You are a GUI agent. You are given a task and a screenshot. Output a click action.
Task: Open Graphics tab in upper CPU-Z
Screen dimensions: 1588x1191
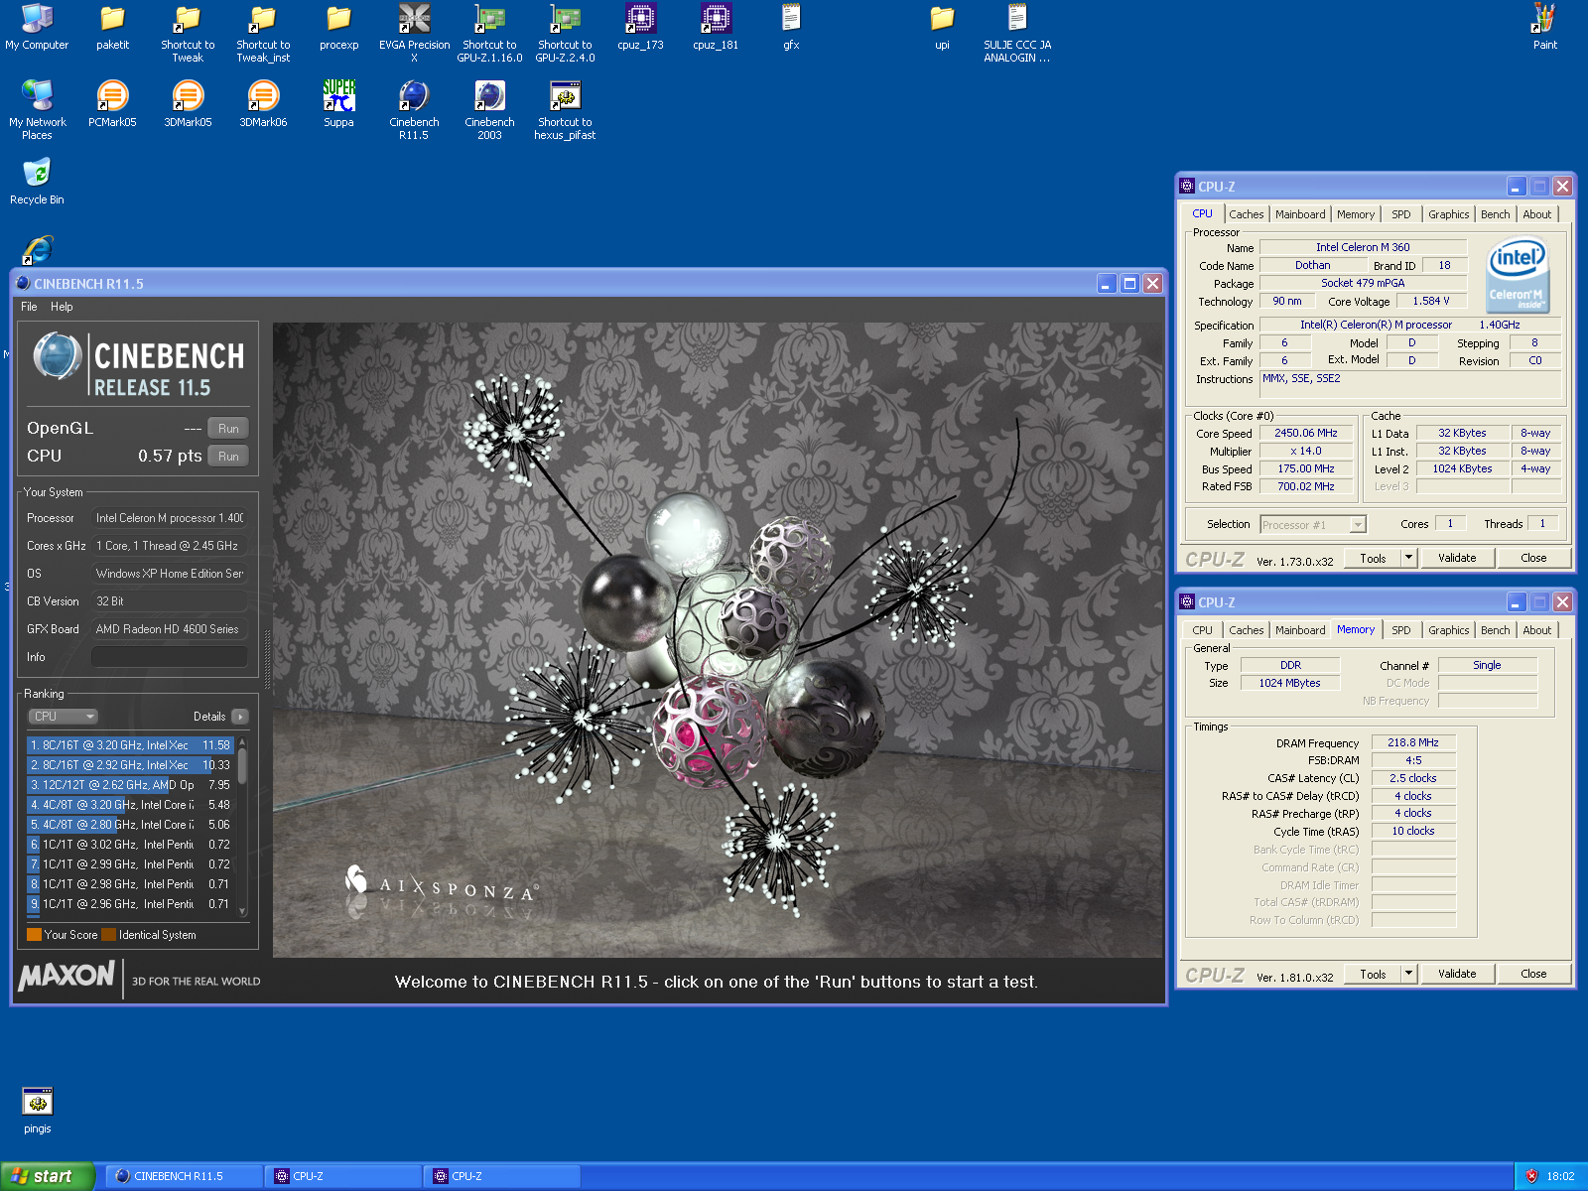(x=1448, y=214)
